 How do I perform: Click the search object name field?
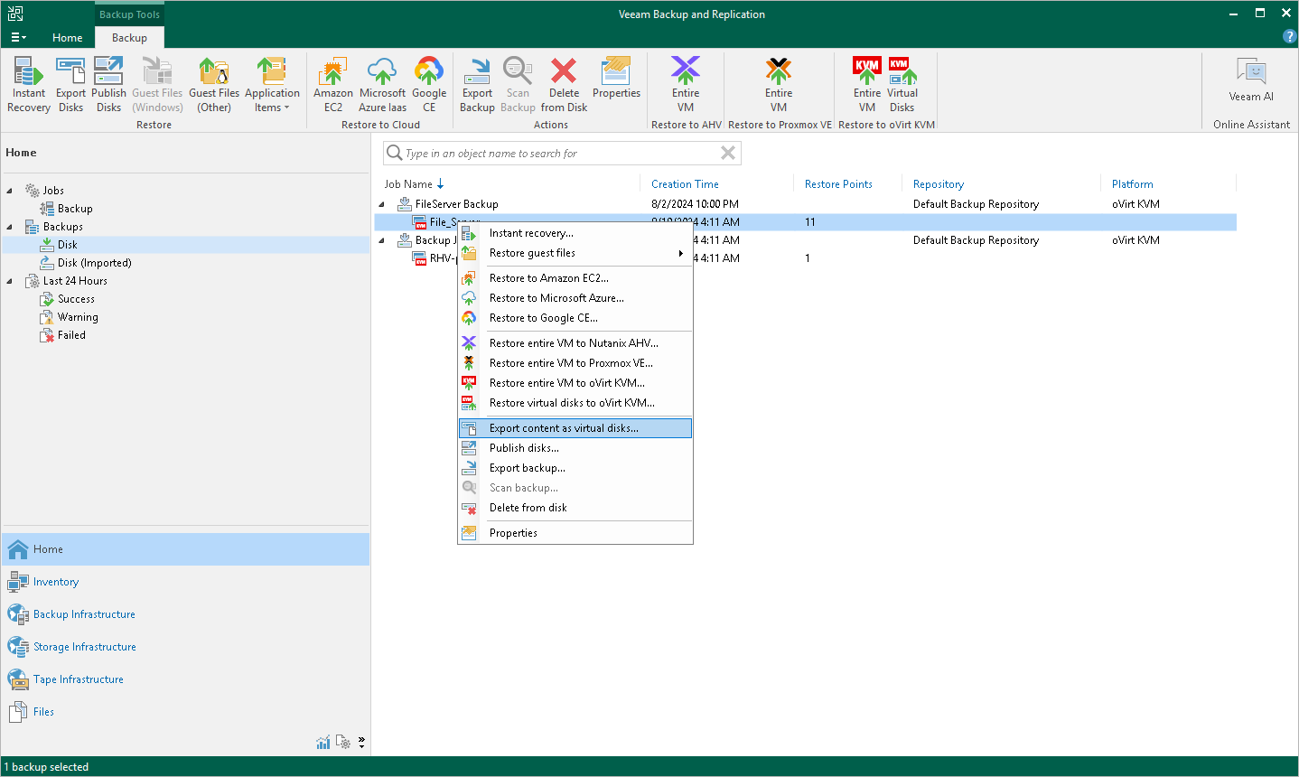560,154
